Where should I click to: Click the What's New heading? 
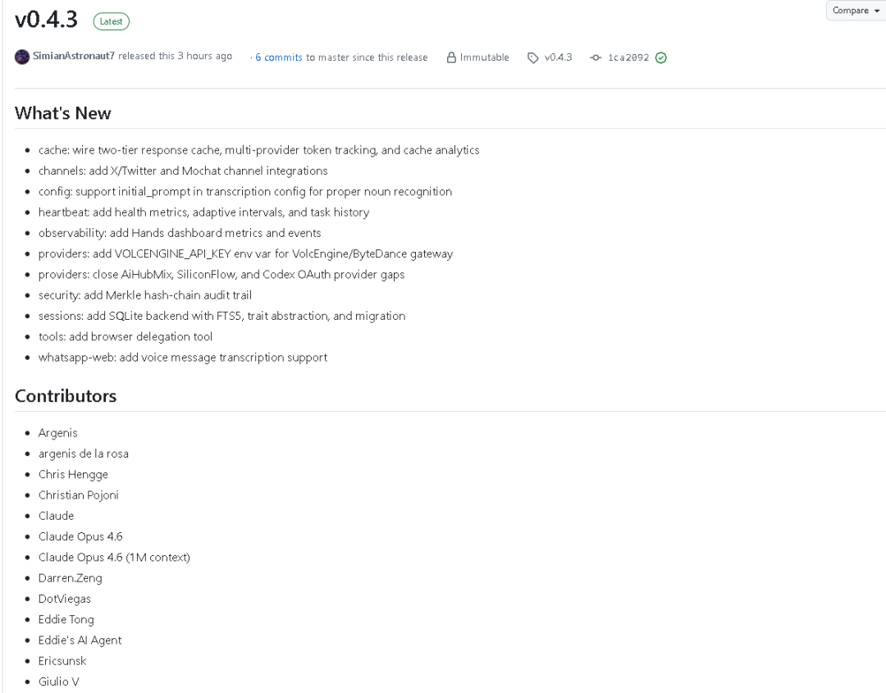point(63,113)
